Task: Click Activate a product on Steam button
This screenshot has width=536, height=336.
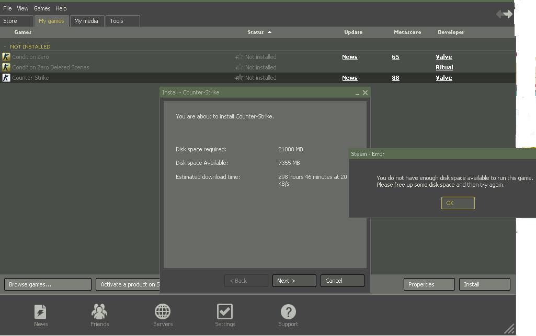Action: (x=128, y=284)
